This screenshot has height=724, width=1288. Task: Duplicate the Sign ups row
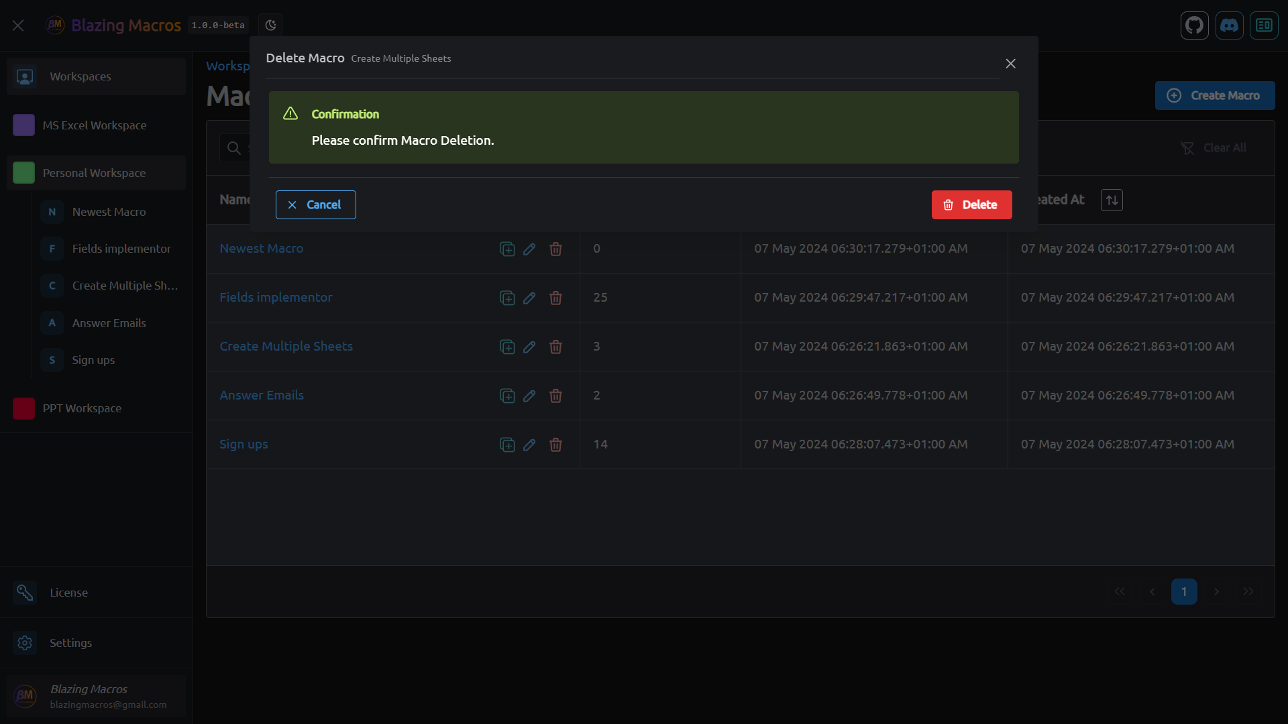[x=507, y=444]
